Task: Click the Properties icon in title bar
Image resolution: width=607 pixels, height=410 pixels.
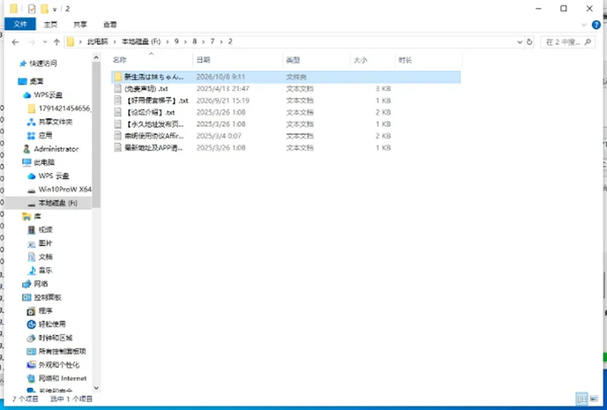Action: pyautogui.click(x=32, y=8)
